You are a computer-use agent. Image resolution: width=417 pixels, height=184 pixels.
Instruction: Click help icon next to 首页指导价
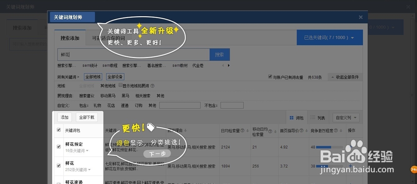tap(301, 131)
